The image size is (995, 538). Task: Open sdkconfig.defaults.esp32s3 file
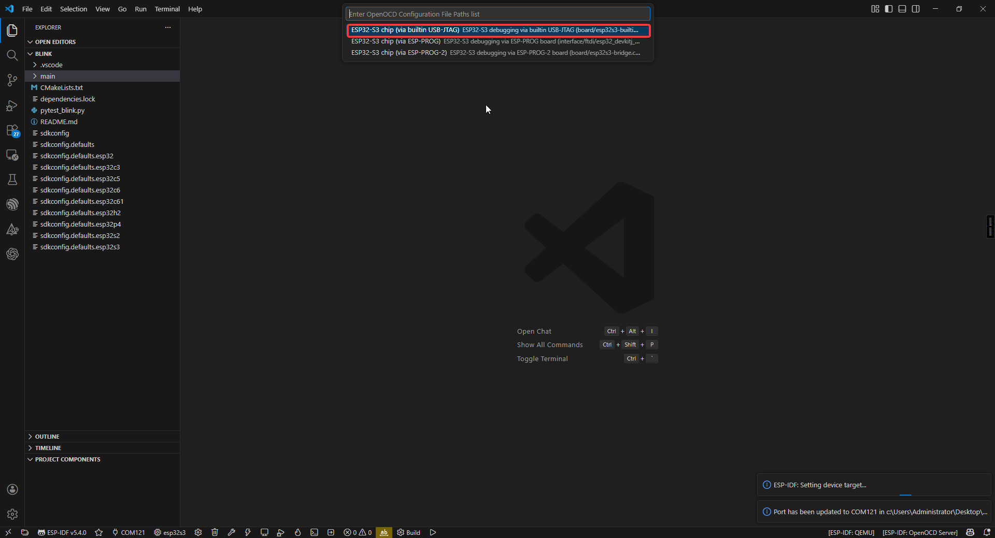pyautogui.click(x=103, y=247)
